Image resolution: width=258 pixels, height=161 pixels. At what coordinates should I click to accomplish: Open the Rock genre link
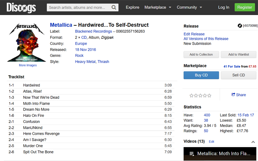(79, 56)
